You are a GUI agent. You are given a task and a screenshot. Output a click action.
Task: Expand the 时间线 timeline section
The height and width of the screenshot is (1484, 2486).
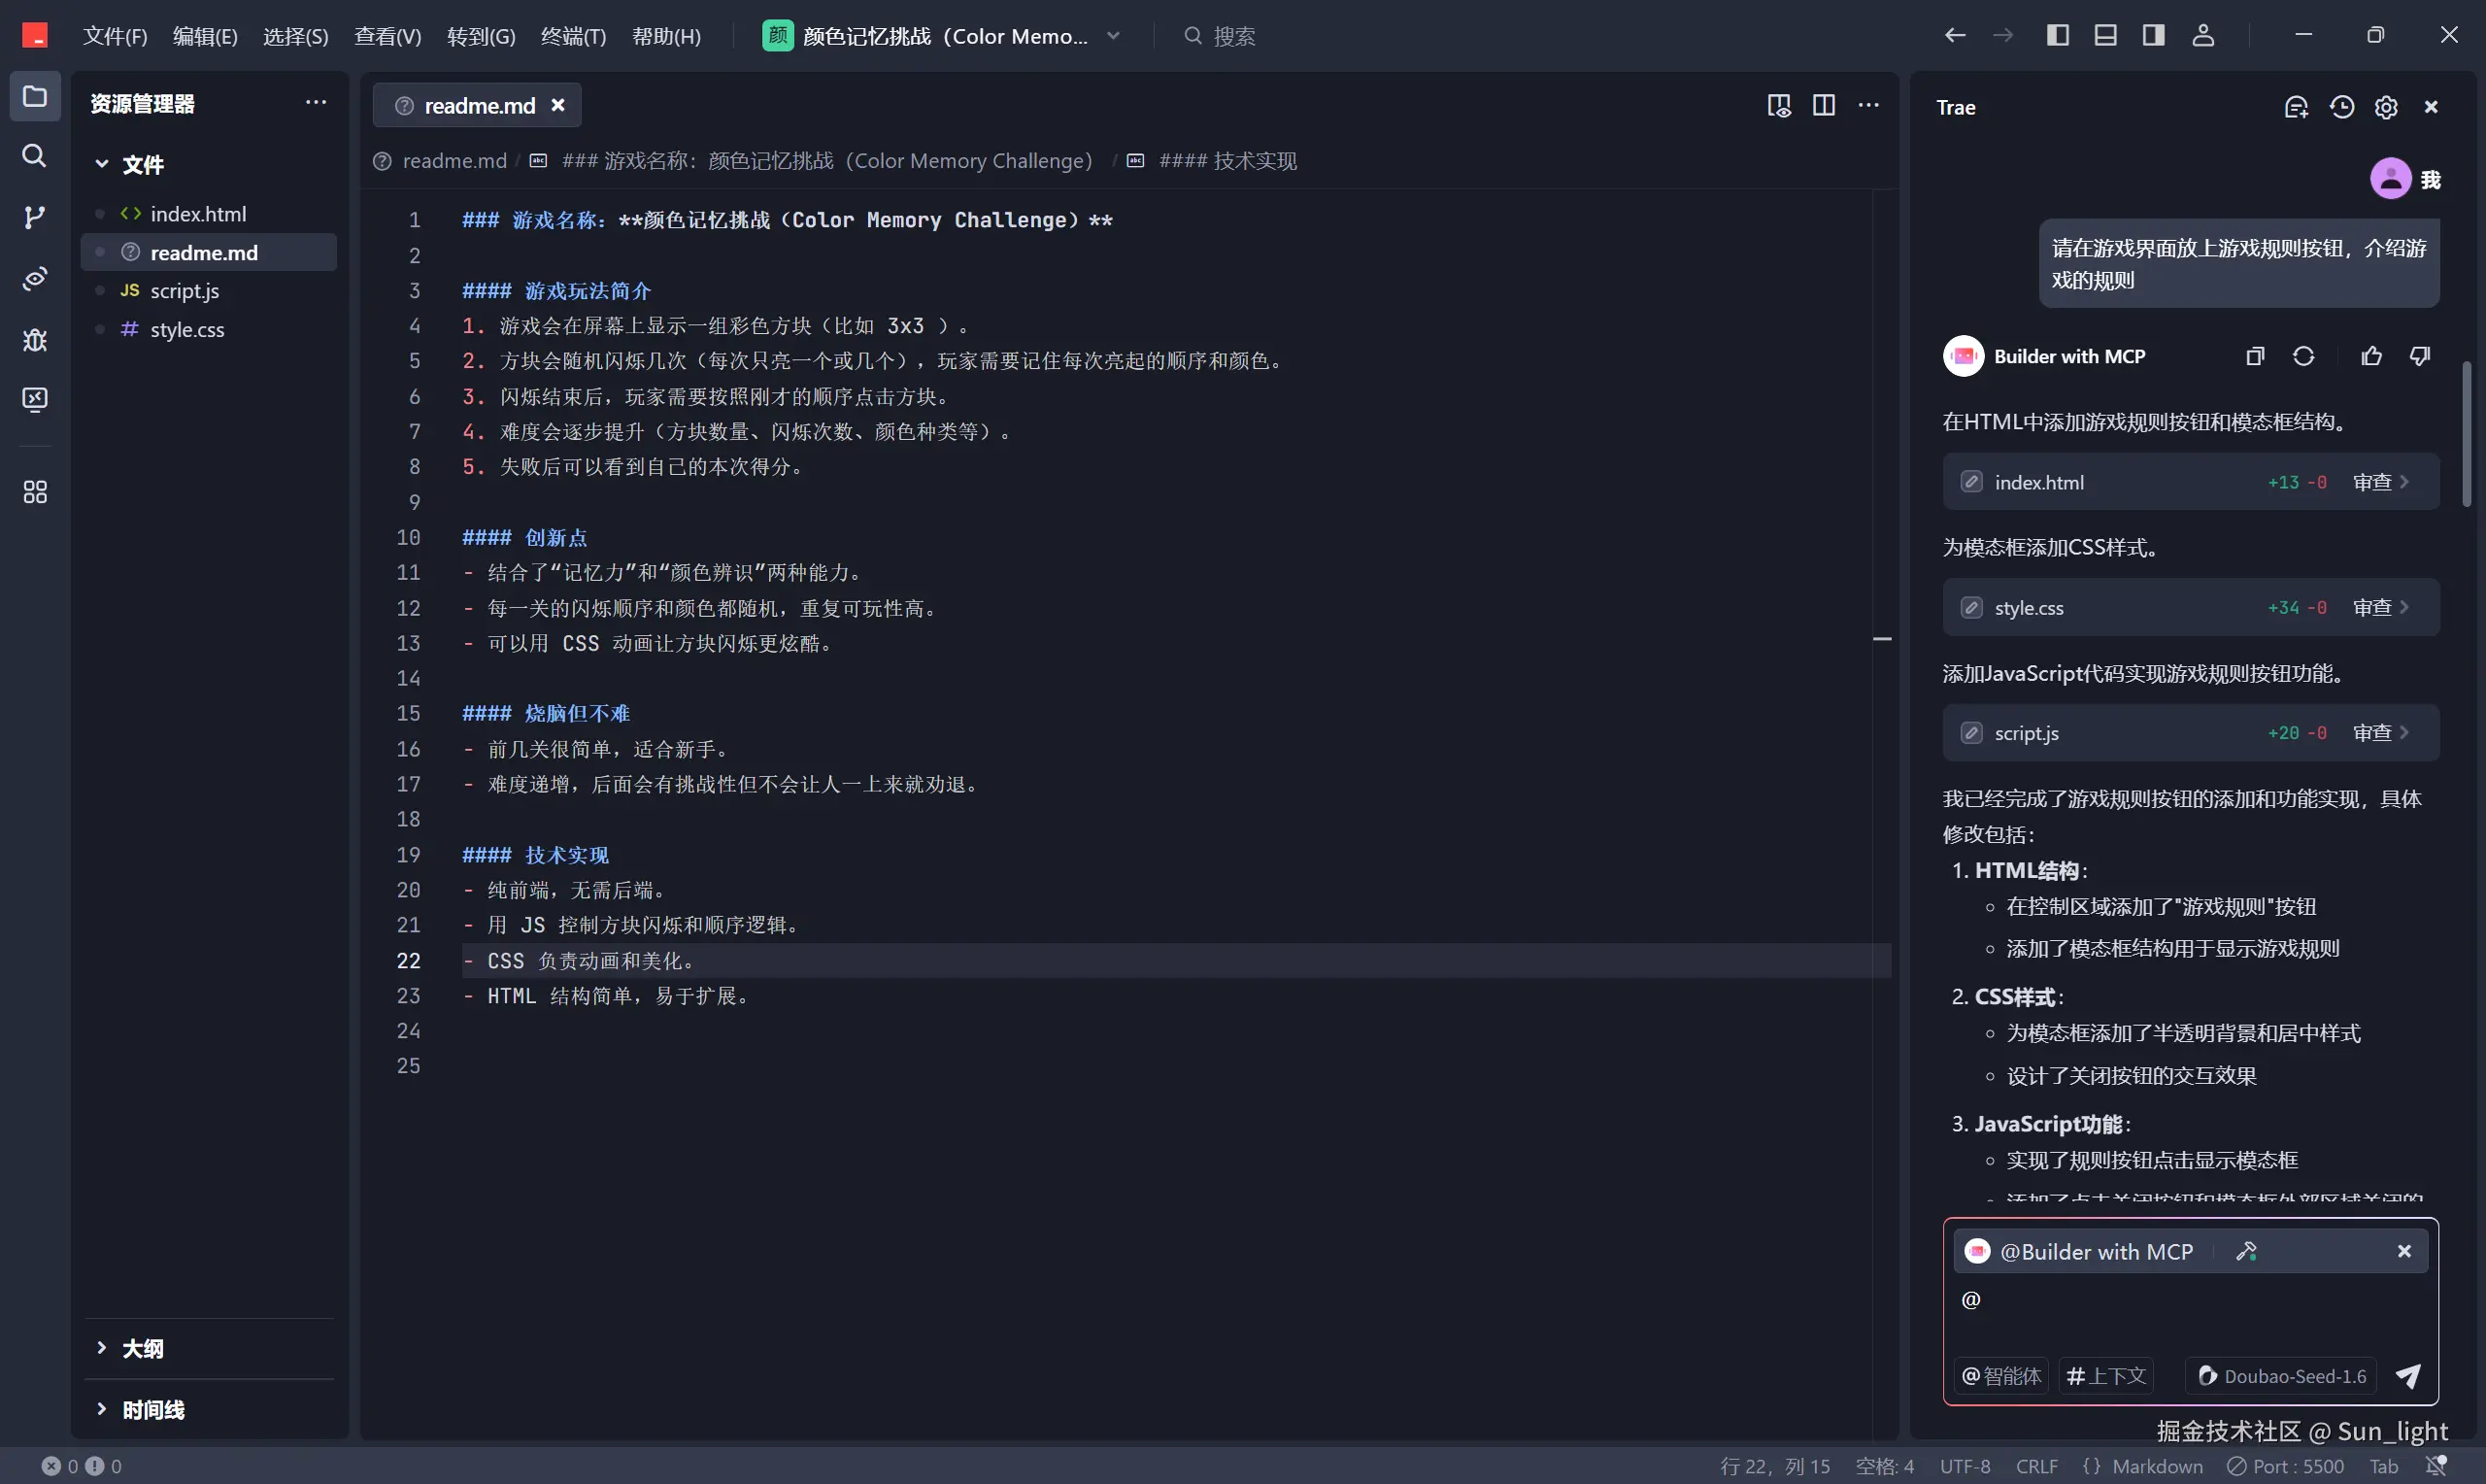[151, 1409]
